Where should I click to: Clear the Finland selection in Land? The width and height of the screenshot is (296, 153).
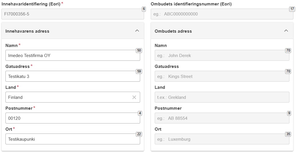(x=134, y=97)
